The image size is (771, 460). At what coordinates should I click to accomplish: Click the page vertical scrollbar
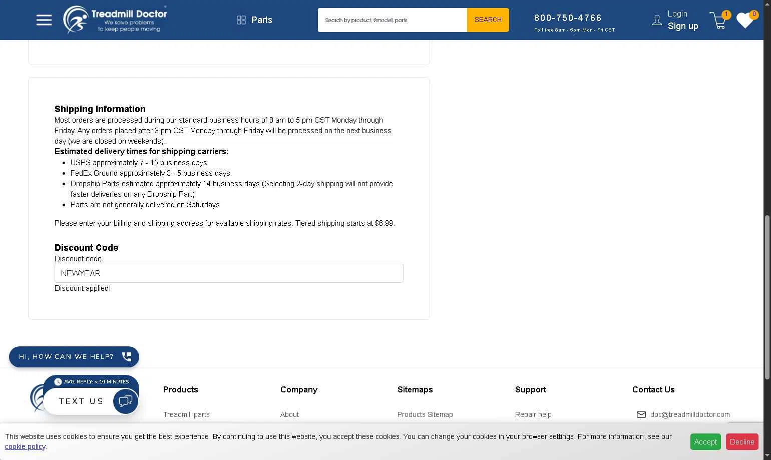[x=767, y=297]
